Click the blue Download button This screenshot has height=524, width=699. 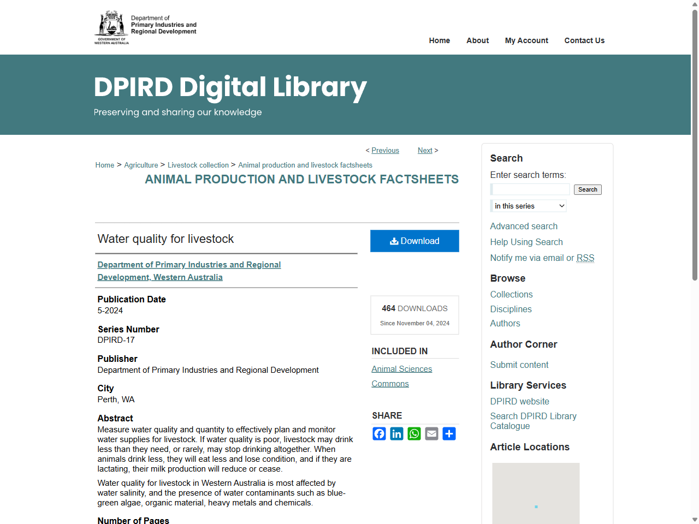point(414,241)
